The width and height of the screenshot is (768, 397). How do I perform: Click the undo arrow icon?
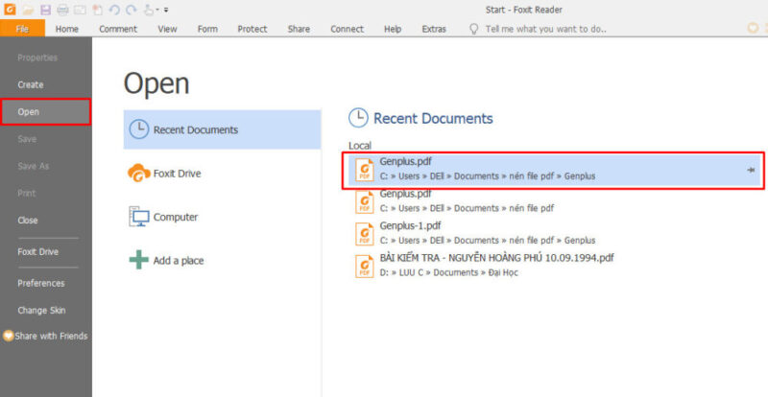(113, 10)
